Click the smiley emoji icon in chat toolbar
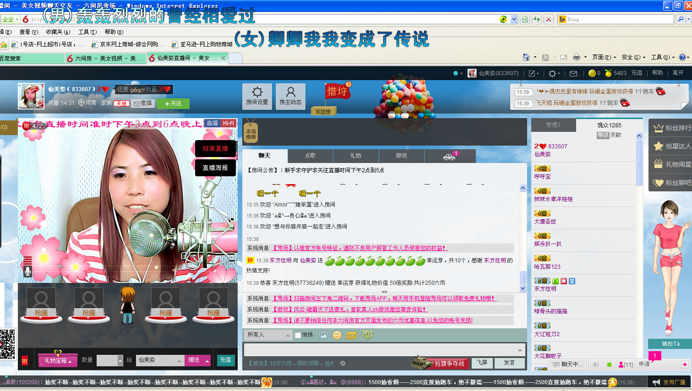 pos(337,335)
